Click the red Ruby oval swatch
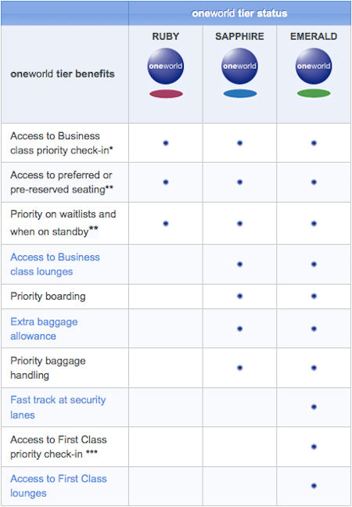352x507 pixels. click(x=166, y=94)
